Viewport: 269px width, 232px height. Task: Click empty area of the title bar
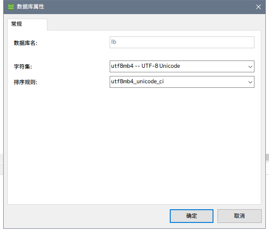coord(149,7)
